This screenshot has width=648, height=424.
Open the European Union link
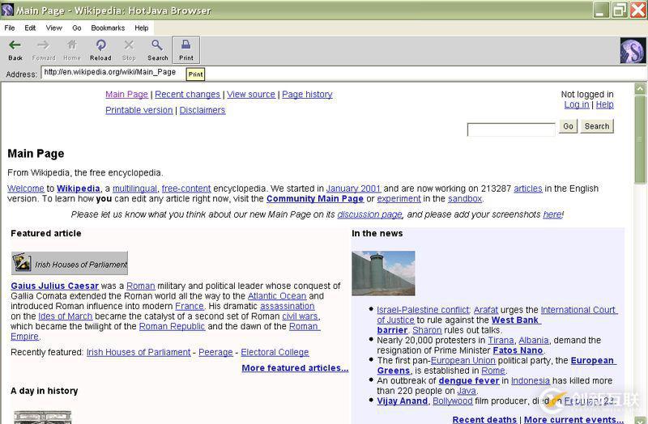point(463,360)
